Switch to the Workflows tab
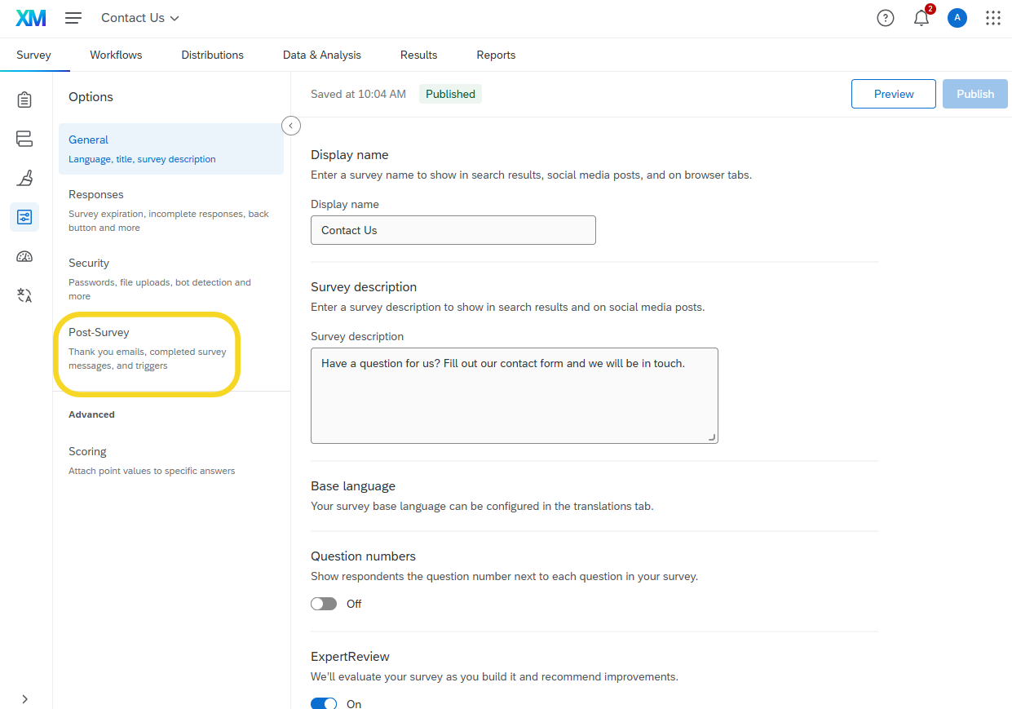Image resolution: width=1012 pixels, height=709 pixels. coord(116,55)
